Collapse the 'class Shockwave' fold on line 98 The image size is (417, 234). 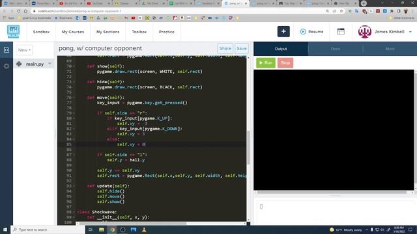[x=74, y=212]
